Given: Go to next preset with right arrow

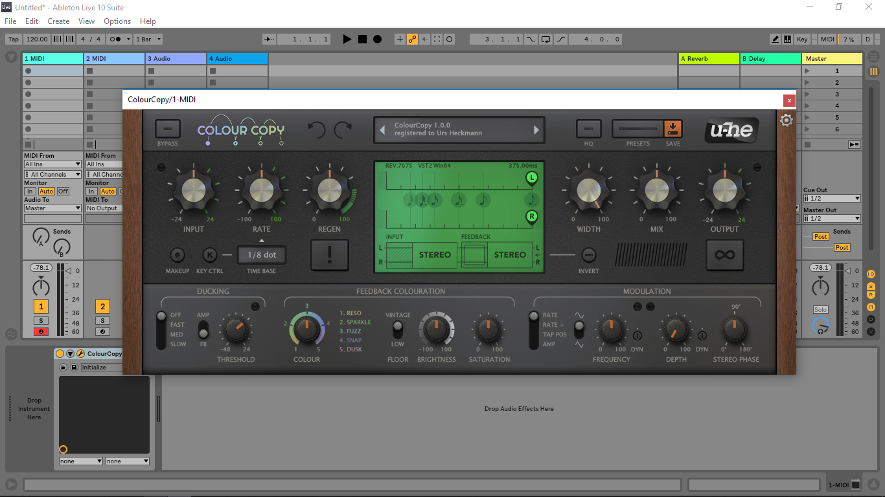Looking at the screenshot, I should click(x=536, y=130).
